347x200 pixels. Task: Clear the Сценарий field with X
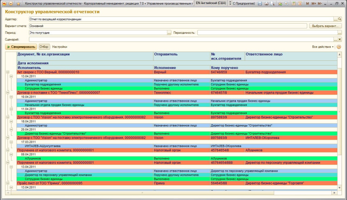340,40
